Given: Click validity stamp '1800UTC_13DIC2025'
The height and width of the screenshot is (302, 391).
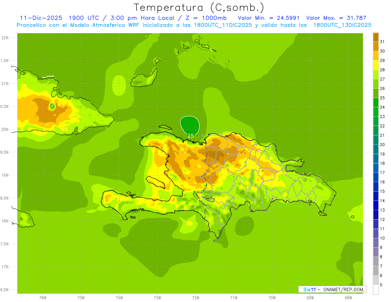Looking at the screenshot, I should tap(342, 25).
